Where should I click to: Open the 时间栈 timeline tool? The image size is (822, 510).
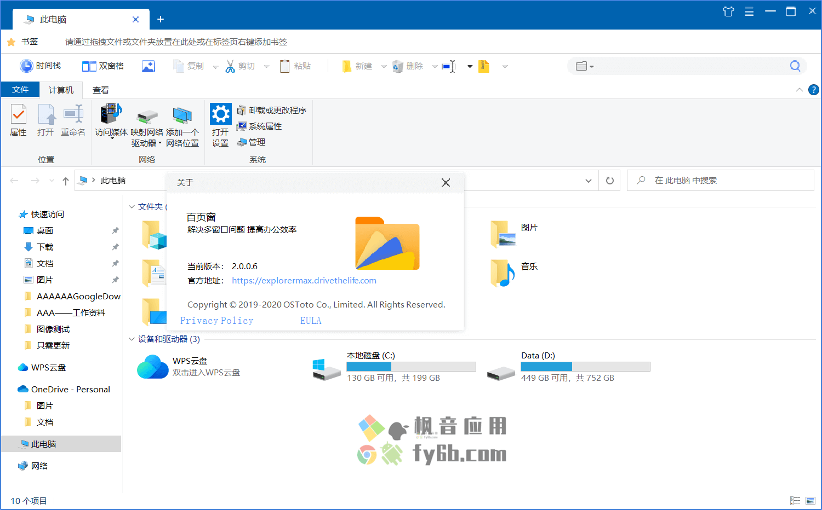40,66
